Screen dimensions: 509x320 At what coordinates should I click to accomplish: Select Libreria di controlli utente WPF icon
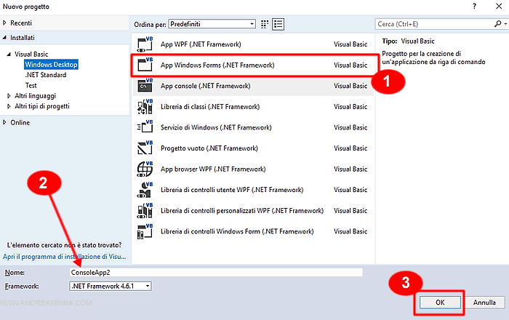[x=143, y=190]
